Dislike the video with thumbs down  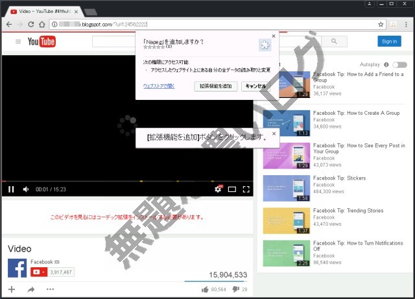pos(235,289)
